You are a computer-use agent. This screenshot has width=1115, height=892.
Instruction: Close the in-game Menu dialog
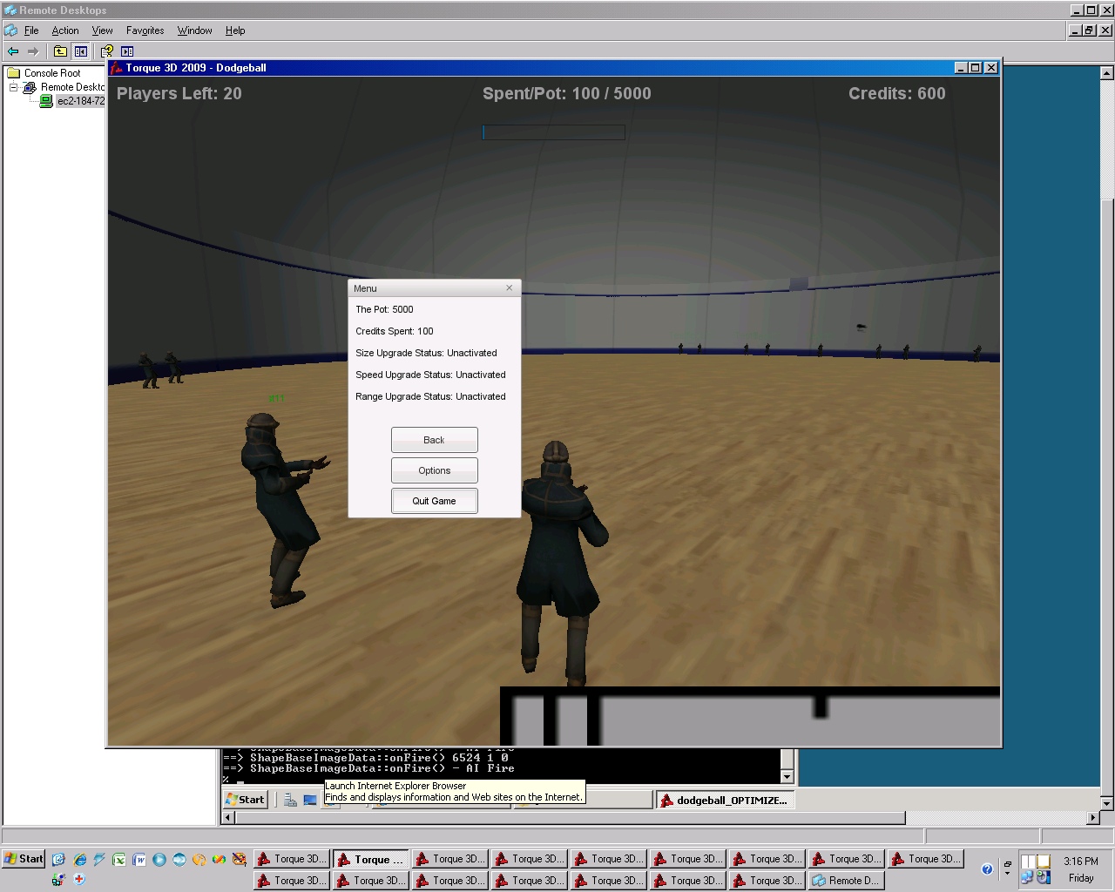pos(510,288)
